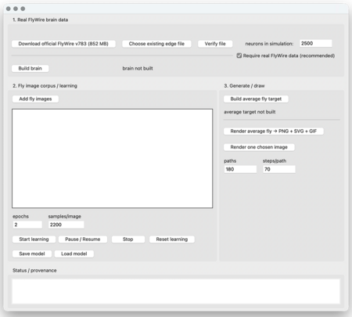Build average fly target
Image resolution: width=352 pixels, height=317 pixels.
tap(256, 99)
